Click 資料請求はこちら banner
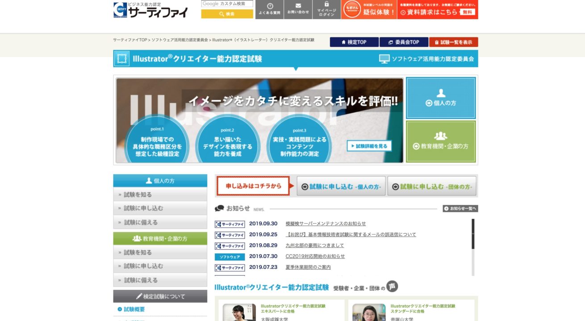The height and width of the screenshot is (321, 585). click(438, 9)
